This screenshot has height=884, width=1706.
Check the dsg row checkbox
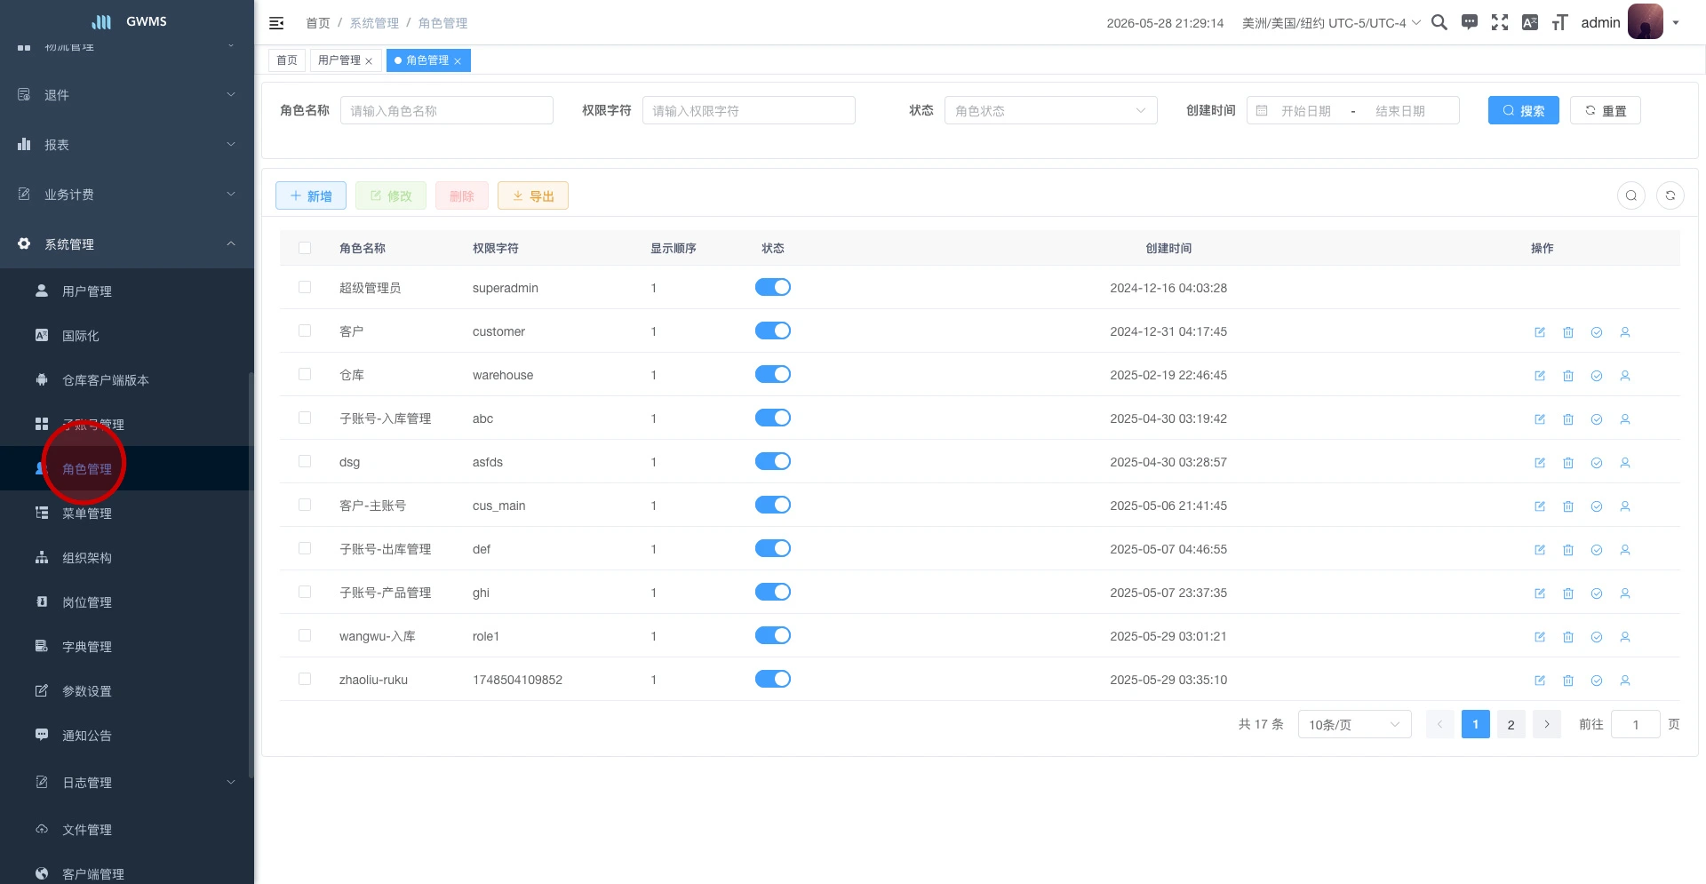[305, 461]
